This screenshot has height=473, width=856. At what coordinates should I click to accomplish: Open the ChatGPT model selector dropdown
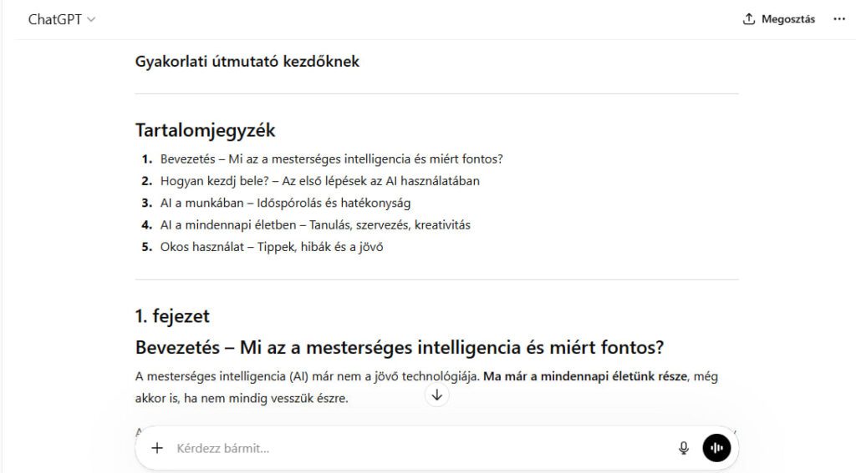62,19
